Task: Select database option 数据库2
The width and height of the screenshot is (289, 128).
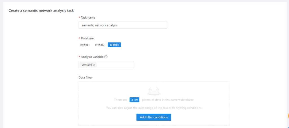Action: pos(100,45)
